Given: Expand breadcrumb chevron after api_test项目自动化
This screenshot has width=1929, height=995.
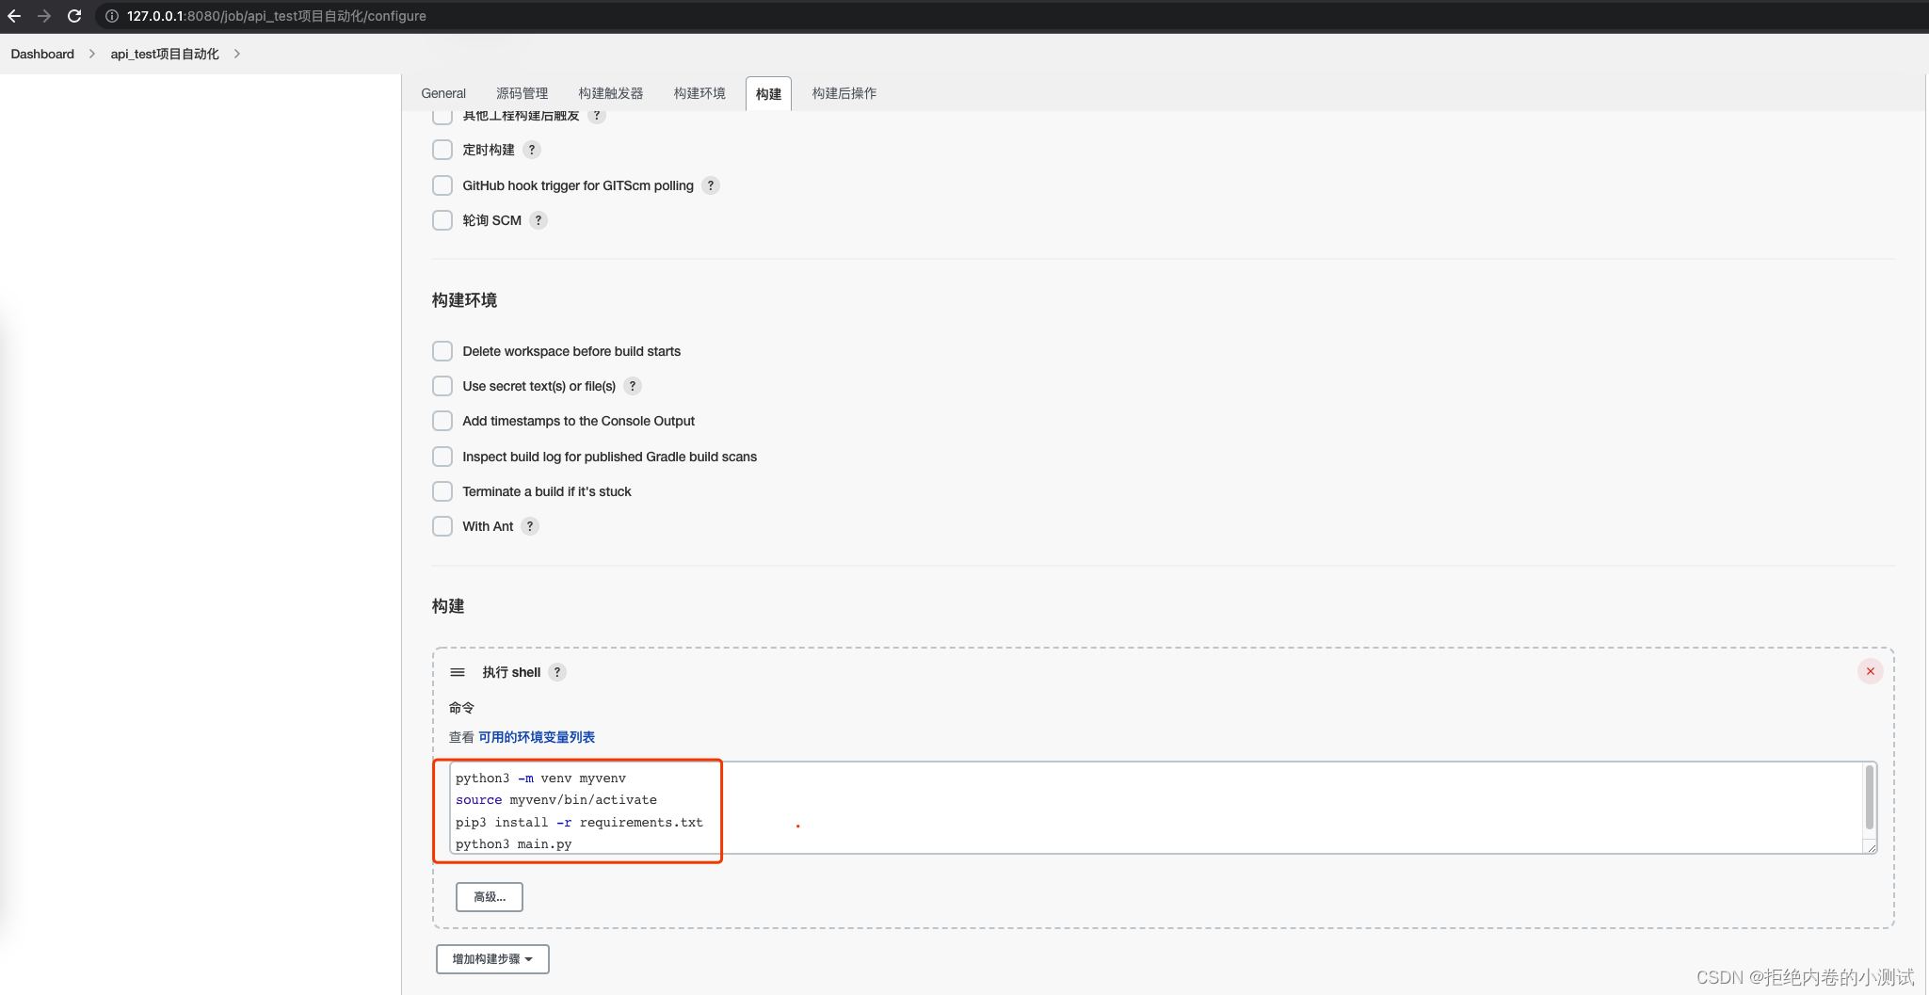Looking at the screenshot, I should (x=236, y=54).
